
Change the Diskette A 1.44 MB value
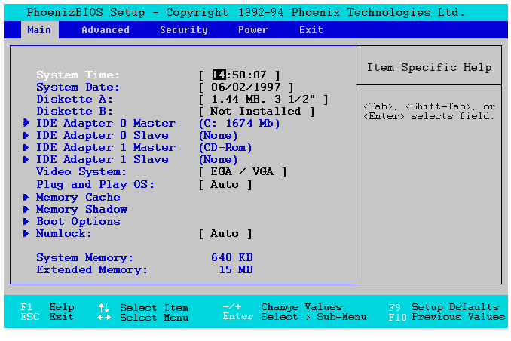[264, 100]
